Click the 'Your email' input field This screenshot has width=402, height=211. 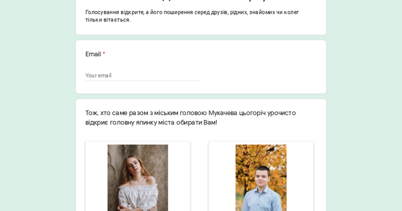pos(143,75)
